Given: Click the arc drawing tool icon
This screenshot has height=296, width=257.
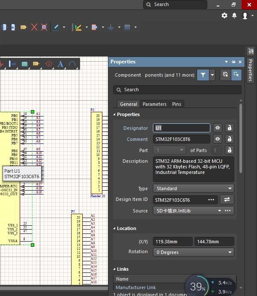Looking at the screenshot, I should 72,64.
